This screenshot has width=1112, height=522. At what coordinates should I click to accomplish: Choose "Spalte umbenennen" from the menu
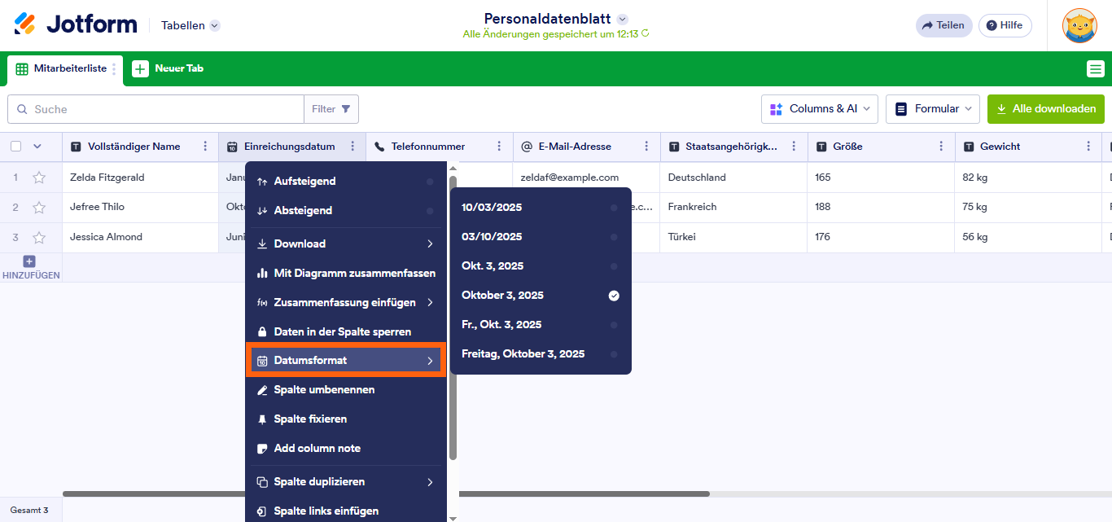pos(325,389)
